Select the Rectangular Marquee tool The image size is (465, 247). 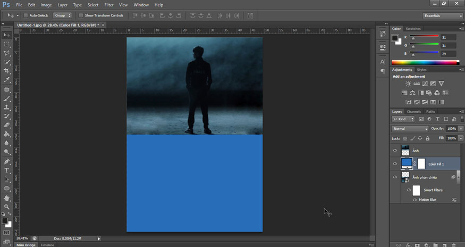tap(6, 44)
